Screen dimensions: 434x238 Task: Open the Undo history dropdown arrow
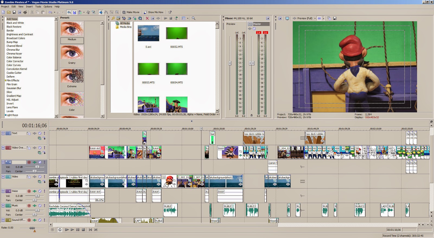click(54, 12)
